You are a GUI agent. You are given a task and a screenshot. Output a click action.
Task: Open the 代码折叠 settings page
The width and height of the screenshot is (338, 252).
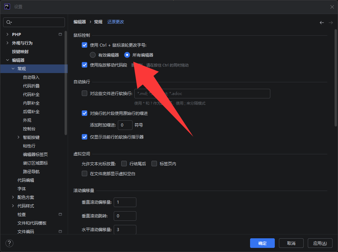pos(31,86)
